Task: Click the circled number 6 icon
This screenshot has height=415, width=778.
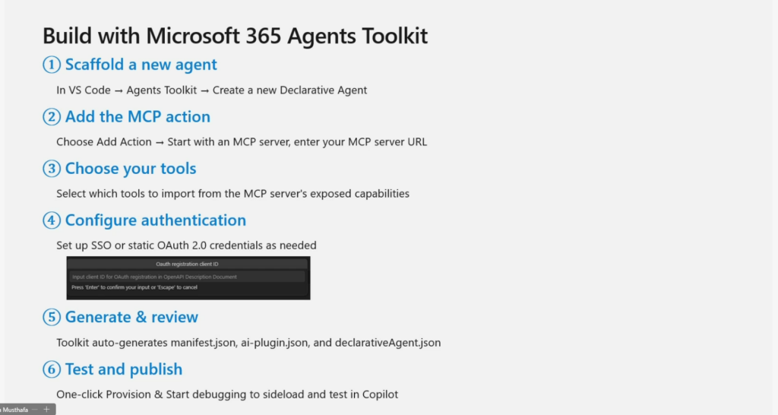Action: click(x=52, y=369)
